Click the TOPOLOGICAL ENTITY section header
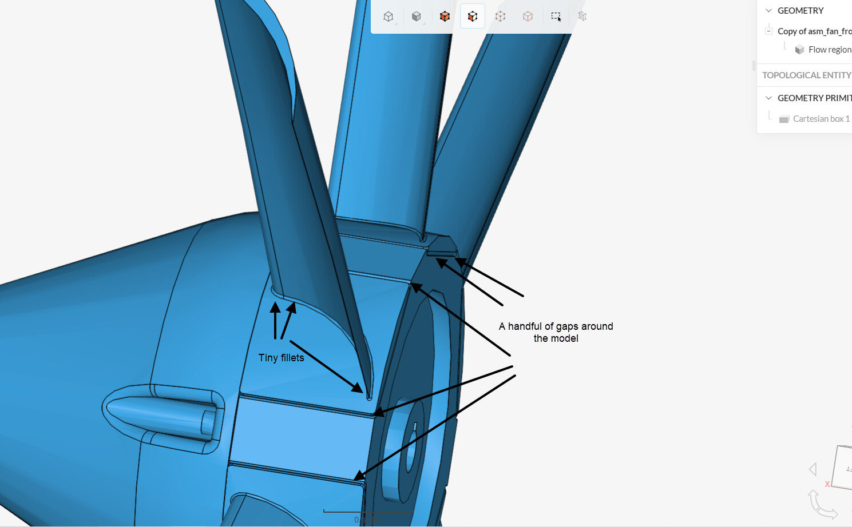Image resolution: width=852 pixels, height=527 pixels. pyautogui.click(x=806, y=75)
